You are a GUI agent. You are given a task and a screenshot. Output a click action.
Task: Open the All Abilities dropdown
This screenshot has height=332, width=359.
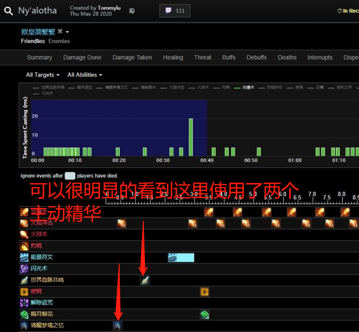pyautogui.click(x=85, y=75)
